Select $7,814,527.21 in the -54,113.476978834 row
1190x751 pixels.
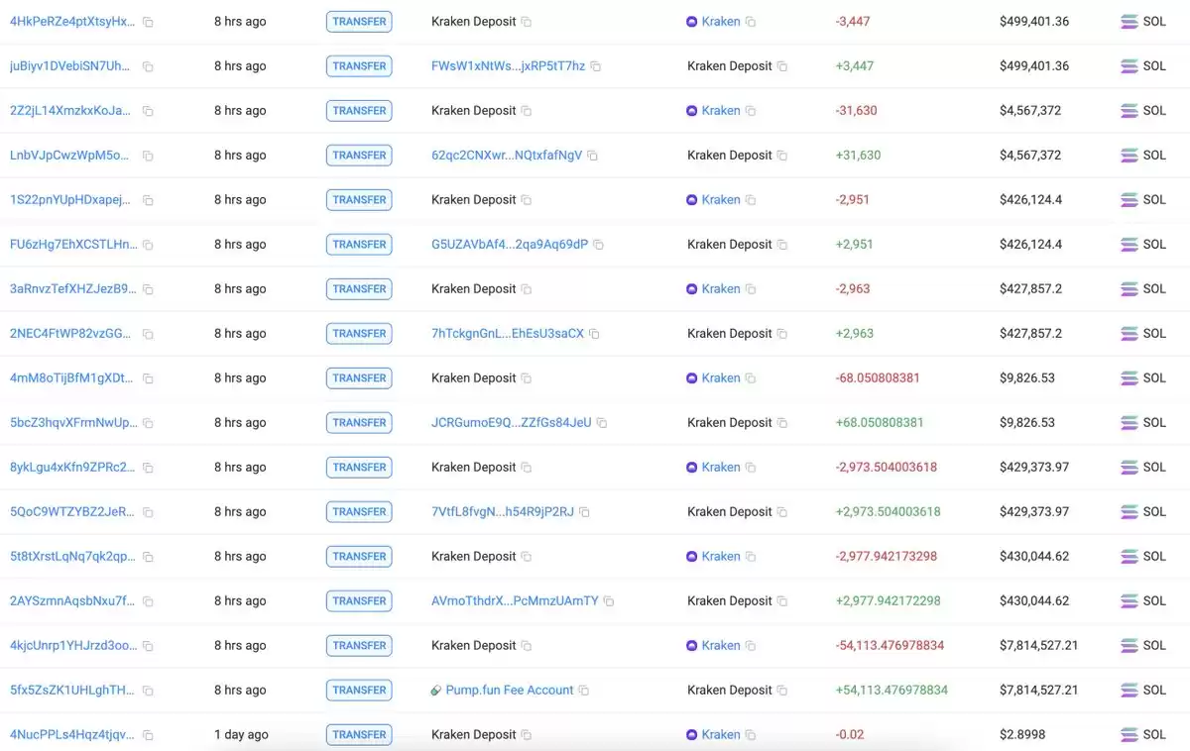[x=1038, y=646]
